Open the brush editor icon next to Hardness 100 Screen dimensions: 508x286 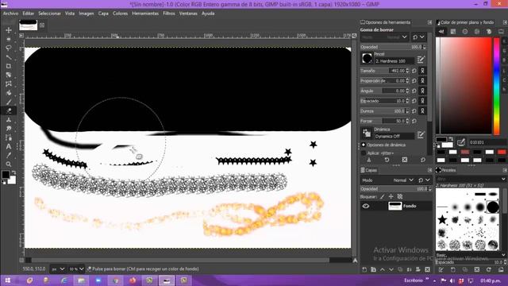tap(421, 60)
